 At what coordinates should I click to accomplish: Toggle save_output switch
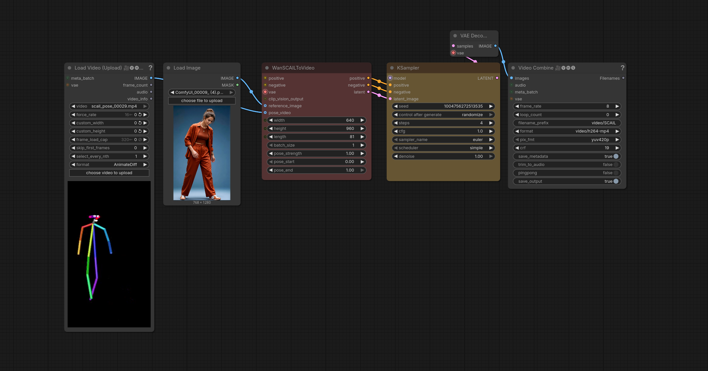click(x=616, y=181)
